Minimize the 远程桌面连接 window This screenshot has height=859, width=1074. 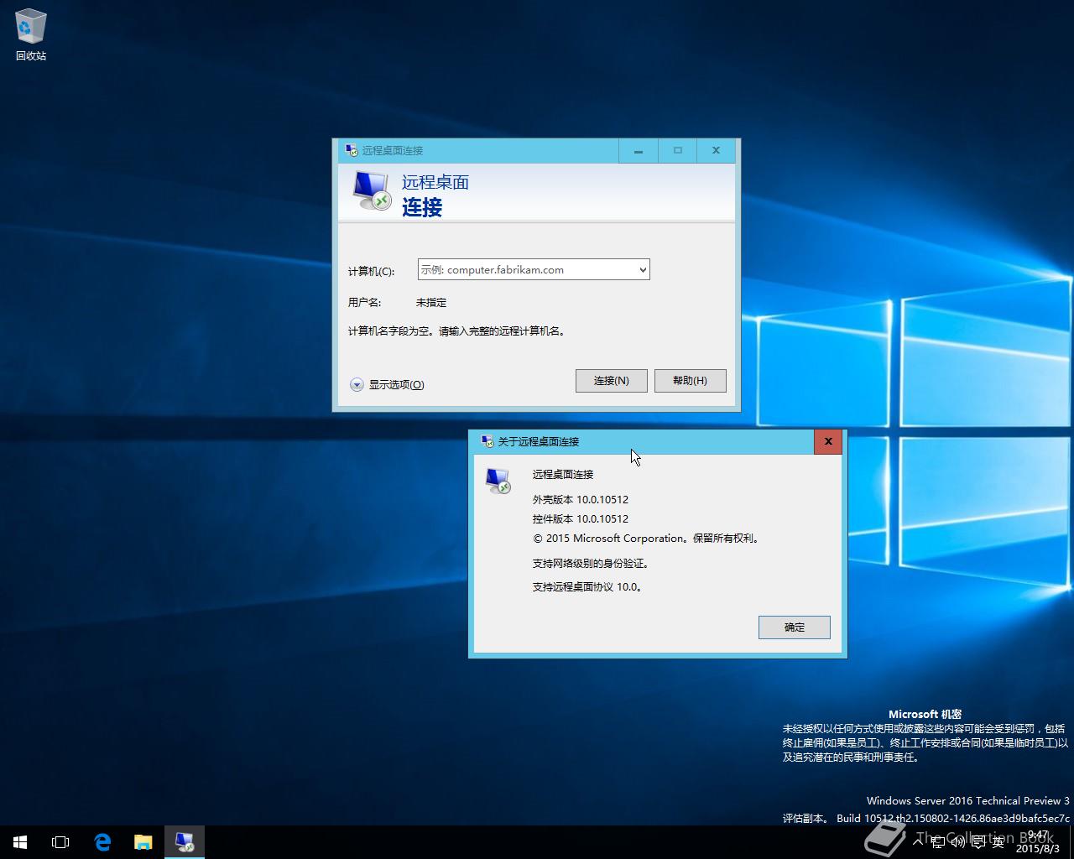[x=639, y=150]
